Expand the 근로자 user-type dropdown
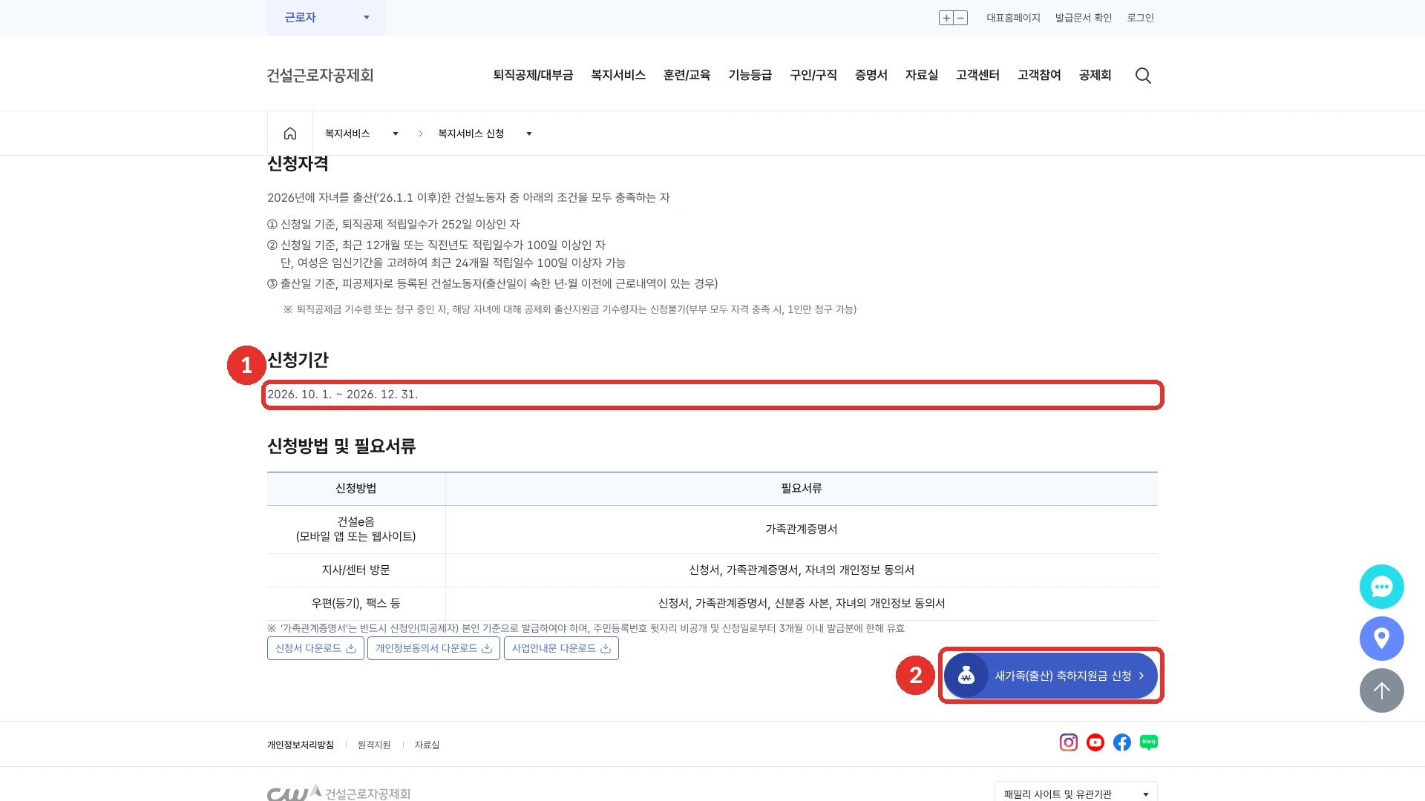Image resolution: width=1425 pixels, height=801 pixels. [327, 18]
